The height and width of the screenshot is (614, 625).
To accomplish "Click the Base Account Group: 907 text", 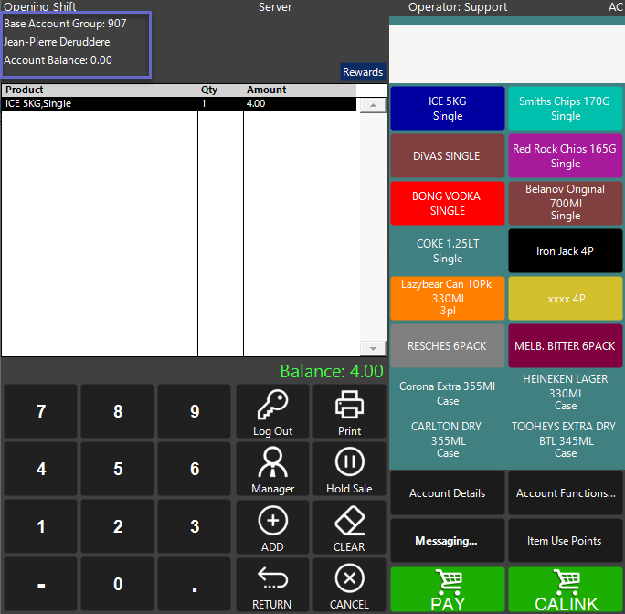I will 65,24.
